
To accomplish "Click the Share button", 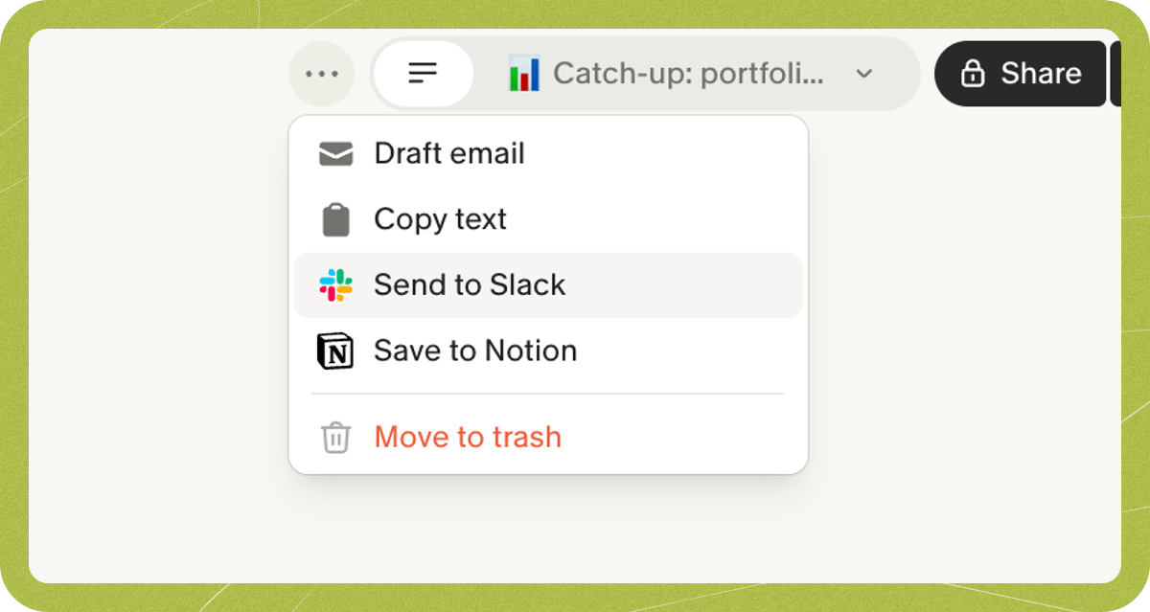I will [x=1020, y=74].
